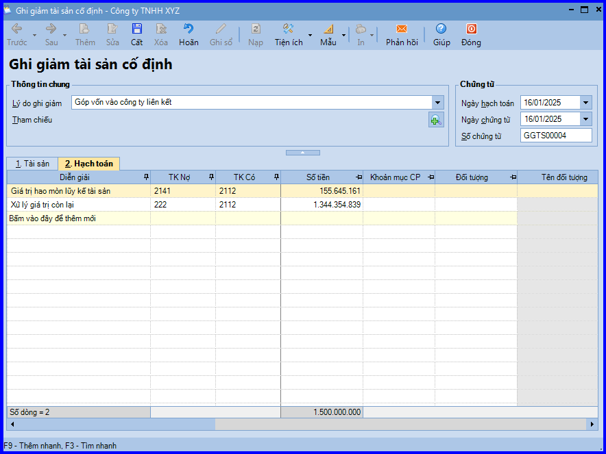
Task: Open the Ngày hạch toán date picker
Action: [x=585, y=103]
